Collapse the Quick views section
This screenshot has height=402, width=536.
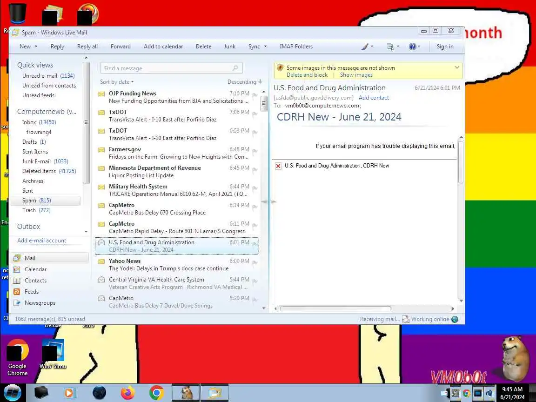pyautogui.click(x=35, y=65)
